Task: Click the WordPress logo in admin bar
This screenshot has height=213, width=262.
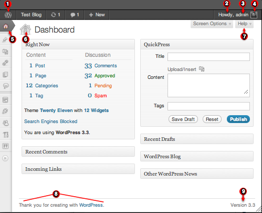Action: pyautogui.click(x=8, y=15)
